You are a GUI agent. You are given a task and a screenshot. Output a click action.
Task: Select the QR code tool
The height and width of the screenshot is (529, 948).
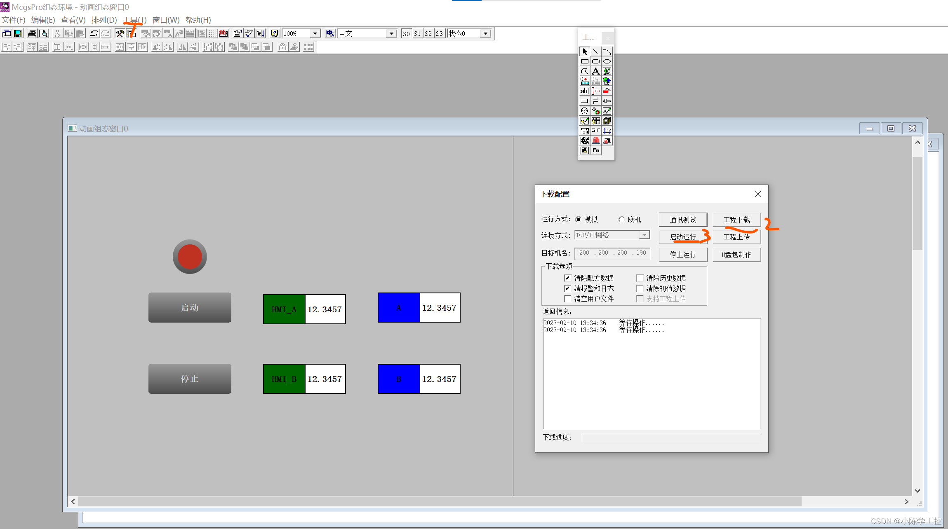click(x=584, y=140)
